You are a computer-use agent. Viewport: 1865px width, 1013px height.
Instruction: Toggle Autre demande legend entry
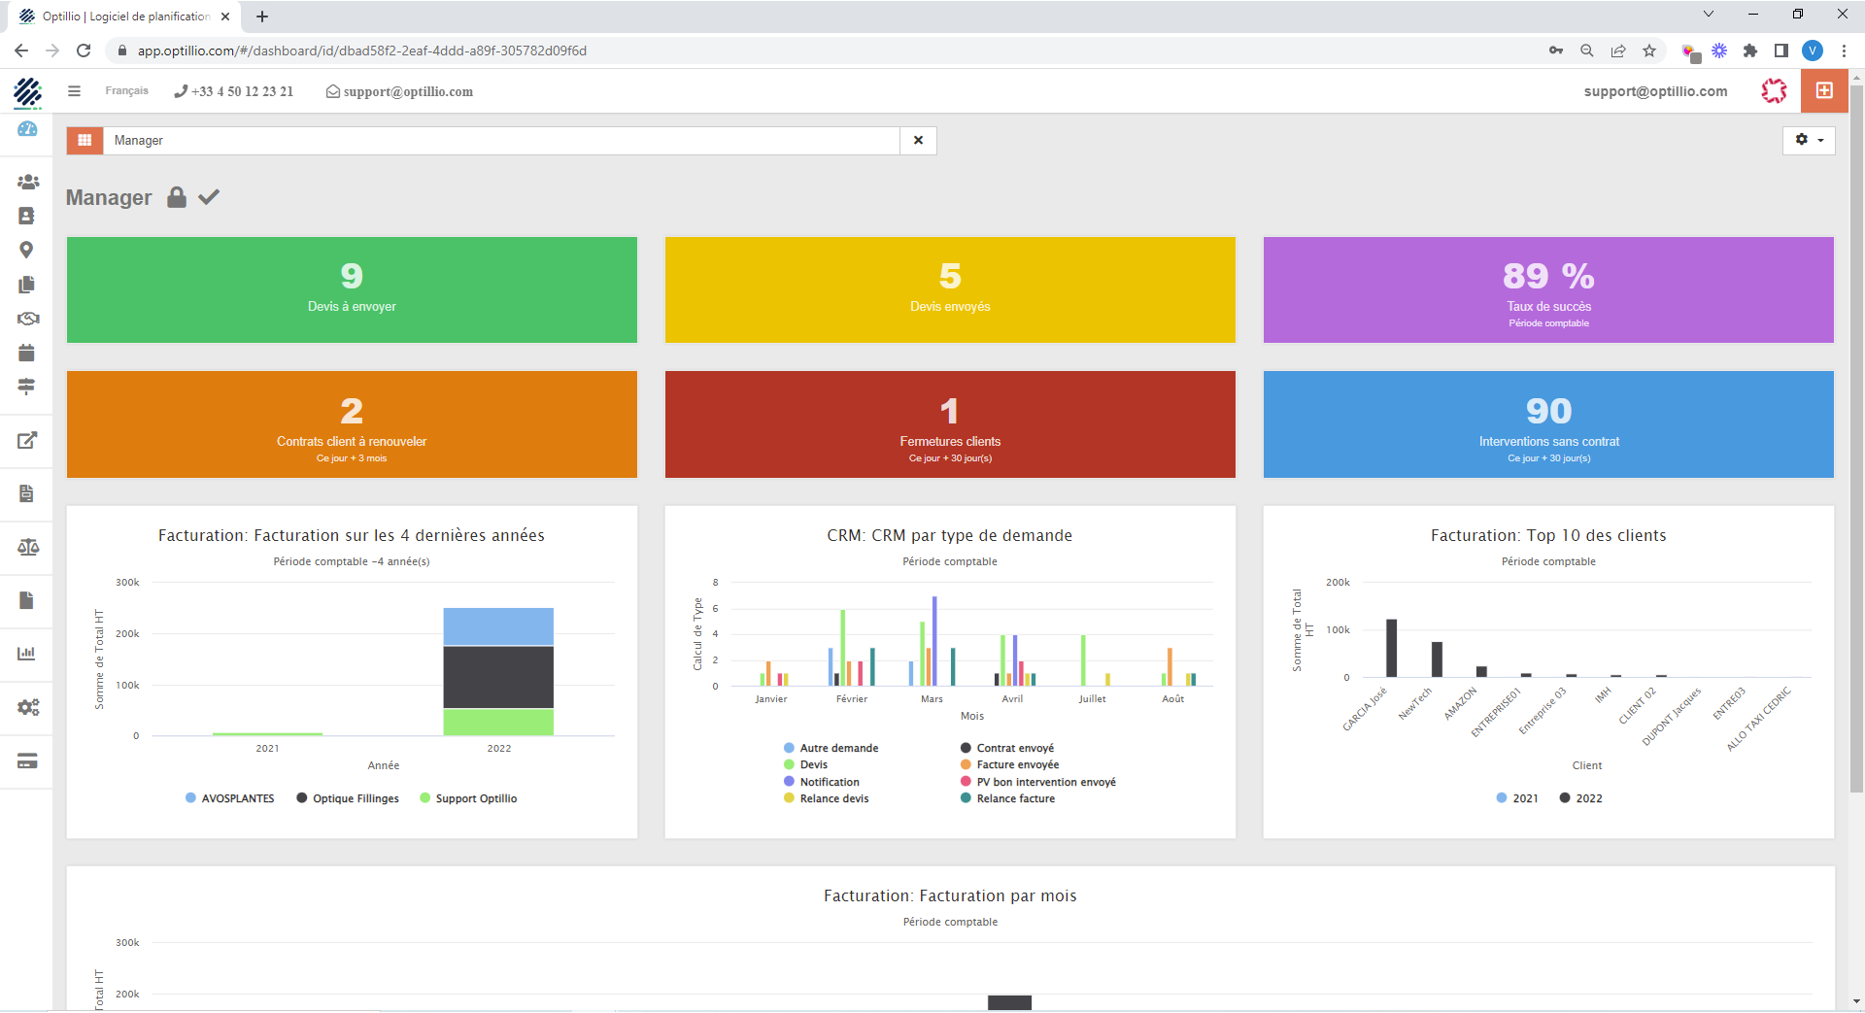click(x=831, y=748)
